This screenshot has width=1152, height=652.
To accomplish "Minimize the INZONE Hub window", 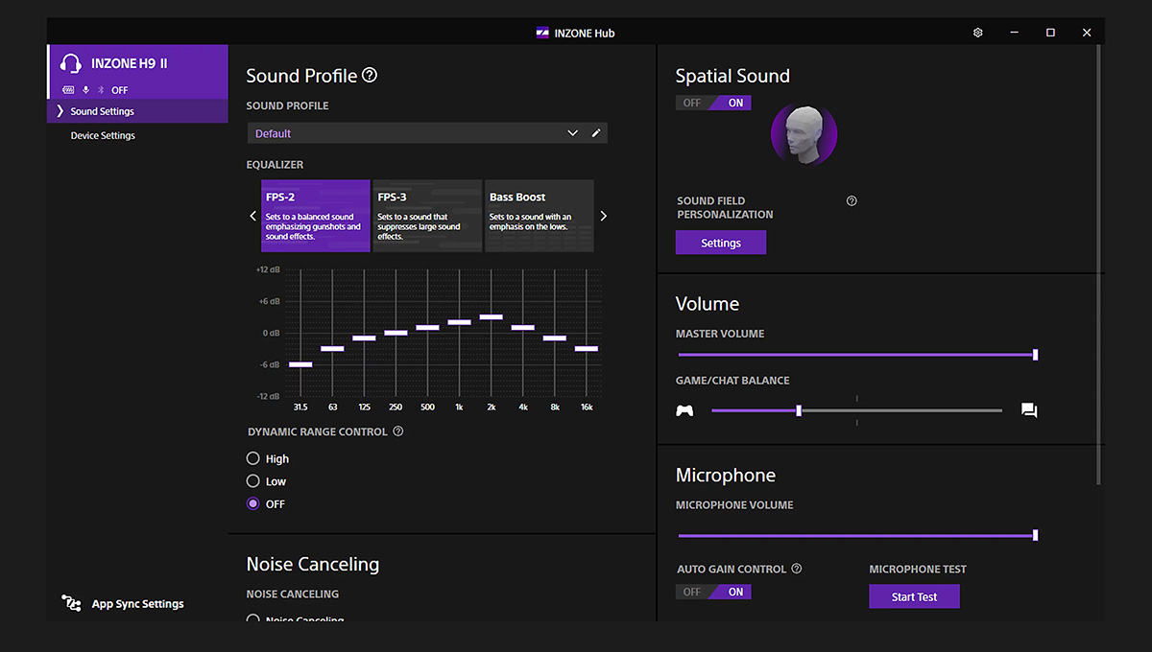I will [1014, 33].
